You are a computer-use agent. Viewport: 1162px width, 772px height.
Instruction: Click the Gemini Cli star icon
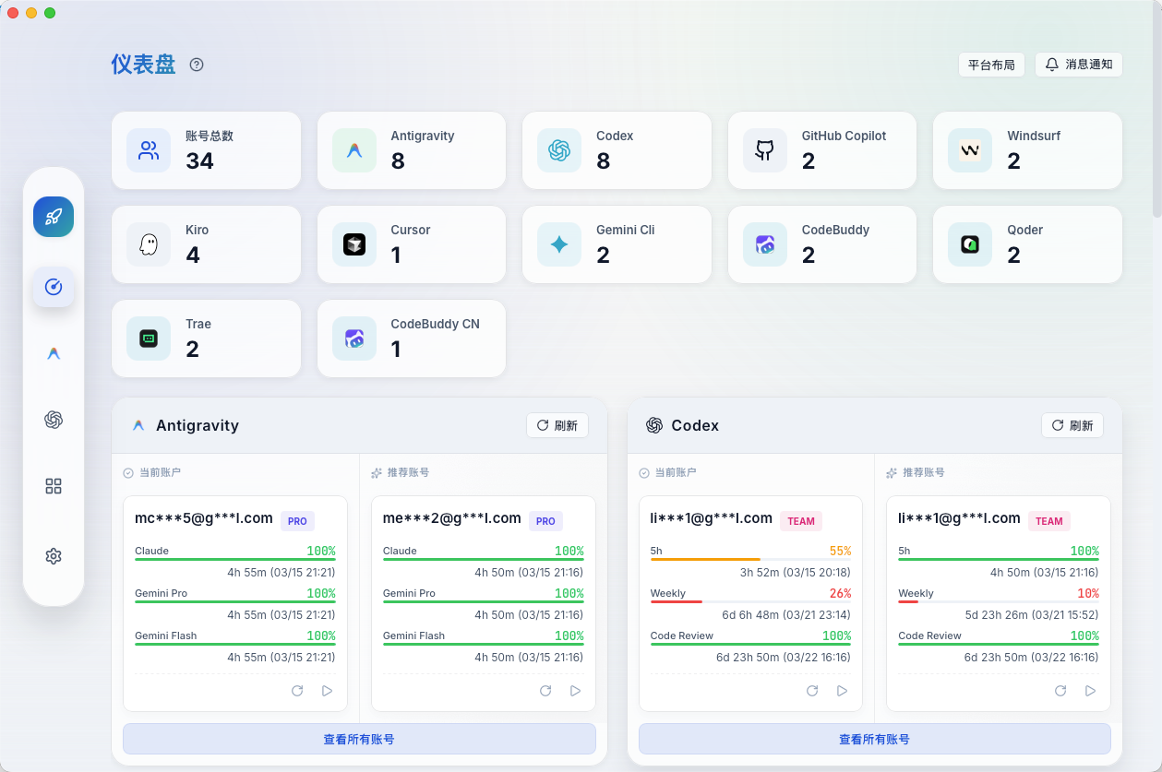pos(558,243)
